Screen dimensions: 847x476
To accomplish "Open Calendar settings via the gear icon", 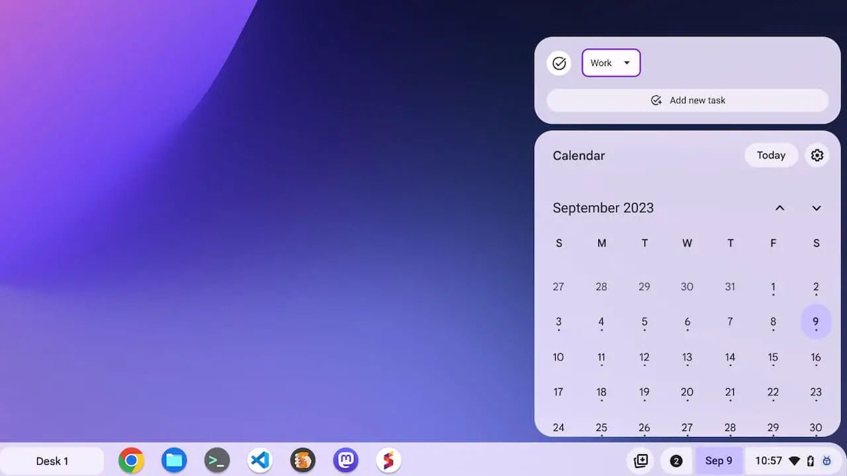I will tap(817, 155).
